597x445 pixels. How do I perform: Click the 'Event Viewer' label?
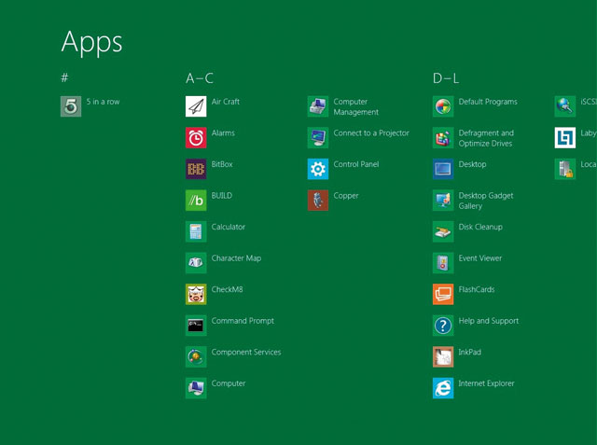[x=480, y=258]
